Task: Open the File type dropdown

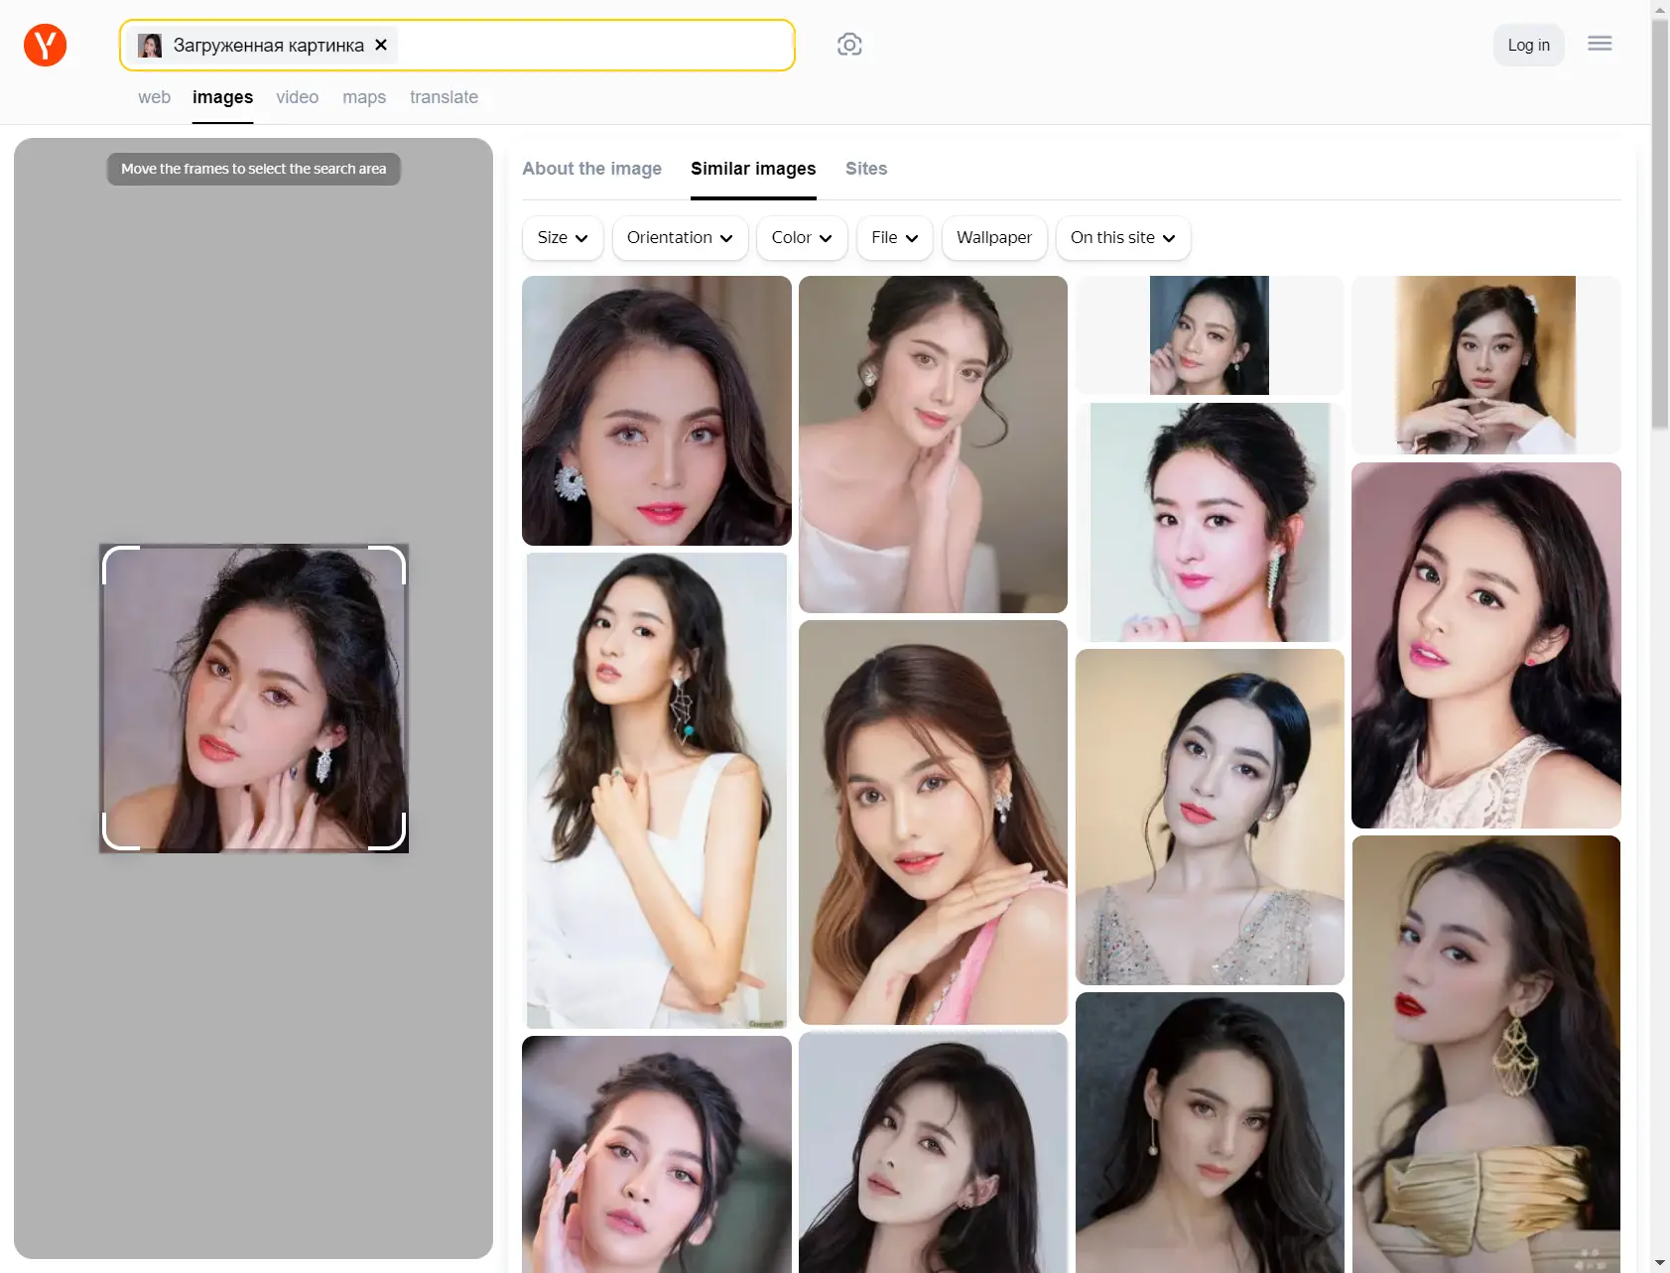Action: (x=894, y=238)
